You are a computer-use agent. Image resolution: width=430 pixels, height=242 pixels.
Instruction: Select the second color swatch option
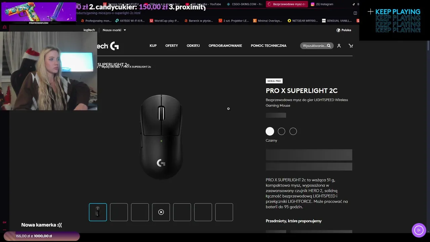(x=282, y=131)
